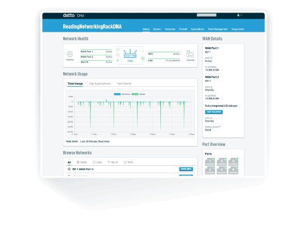Viewport: 307px width, 230px height.
Task: Click the Time Span real-time value
Action: [95, 141]
